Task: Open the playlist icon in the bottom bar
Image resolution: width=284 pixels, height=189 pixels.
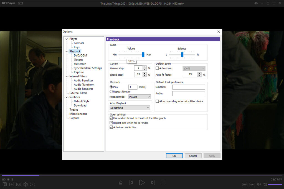Action: 5,184
